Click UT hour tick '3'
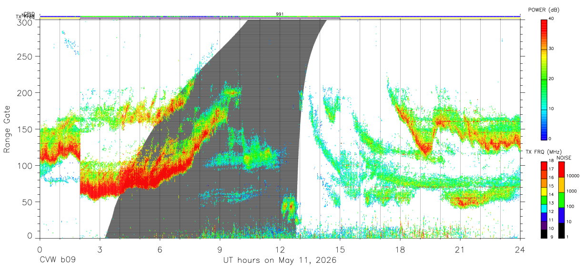Image resolution: width=585 pixels, height=270 pixels. [x=100, y=250]
